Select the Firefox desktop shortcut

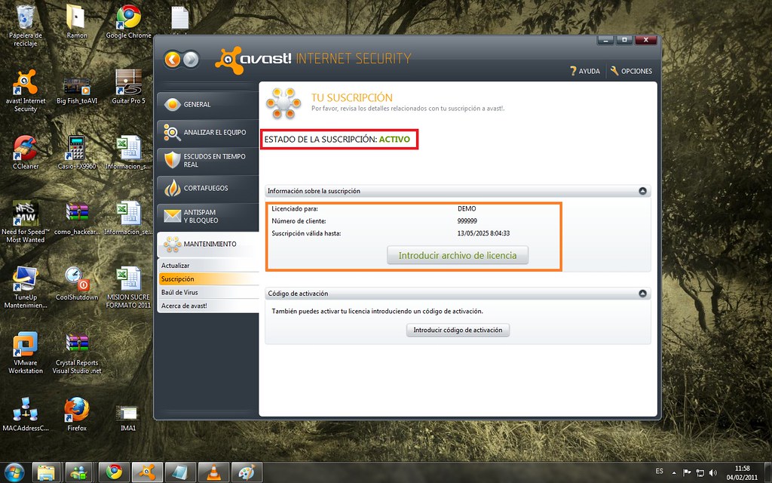(77, 414)
